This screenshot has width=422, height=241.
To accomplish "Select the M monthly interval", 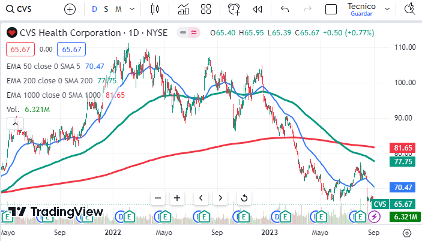I will click(x=118, y=10).
